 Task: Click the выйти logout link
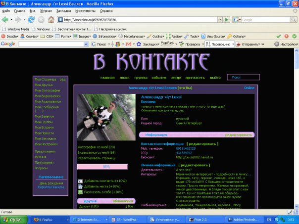(x=215, y=78)
